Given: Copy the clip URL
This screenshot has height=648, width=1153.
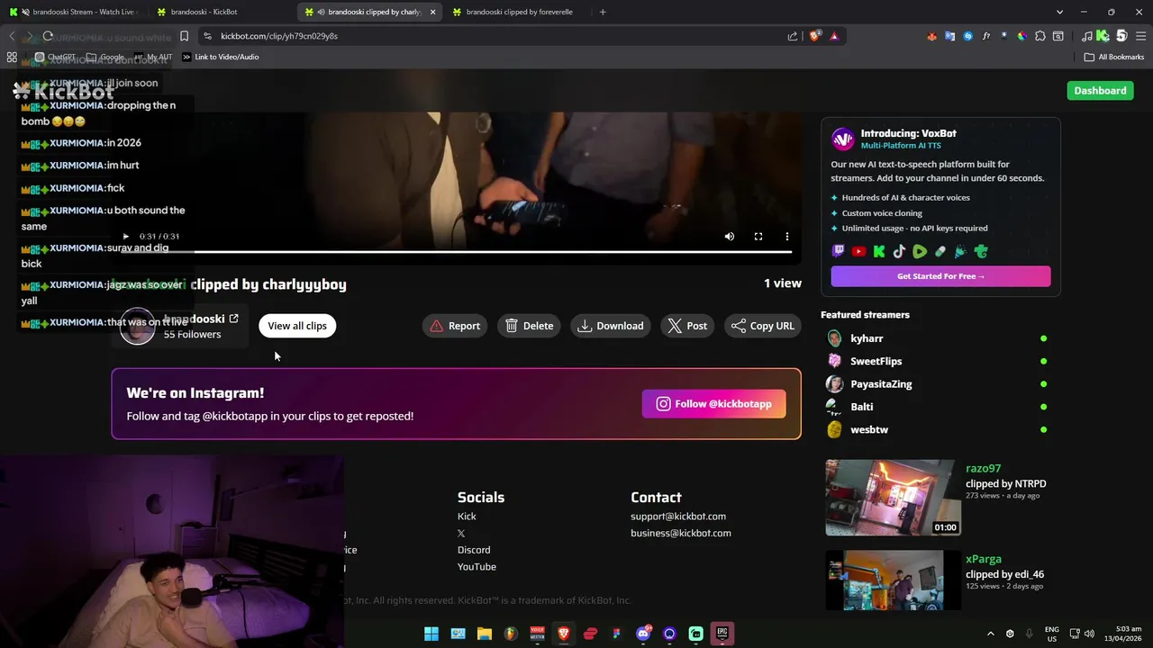Looking at the screenshot, I should click(763, 326).
